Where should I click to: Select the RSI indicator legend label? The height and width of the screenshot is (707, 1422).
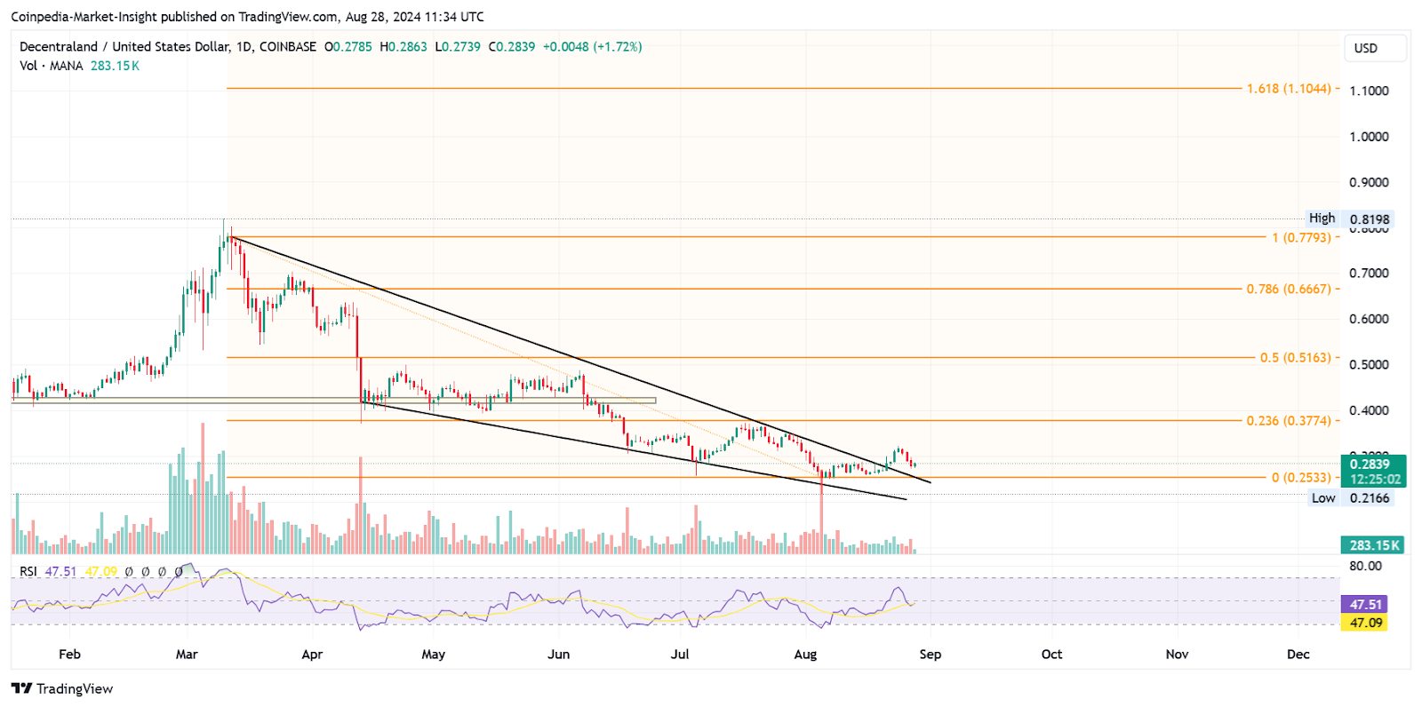[x=28, y=571]
